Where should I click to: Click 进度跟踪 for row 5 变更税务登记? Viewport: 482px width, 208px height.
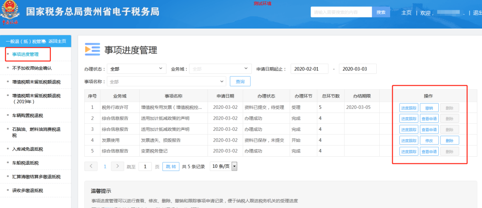coord(409,151)
